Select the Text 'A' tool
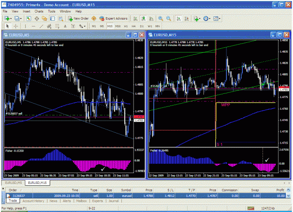The height and width of the screenshot is (212, 293). pos(65,26)
